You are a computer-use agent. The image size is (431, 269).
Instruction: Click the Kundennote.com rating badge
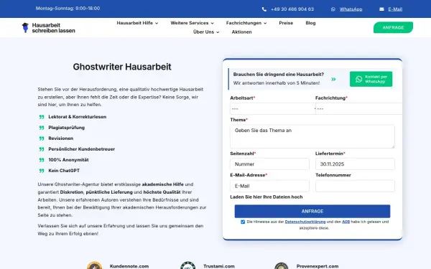point(95,265)
